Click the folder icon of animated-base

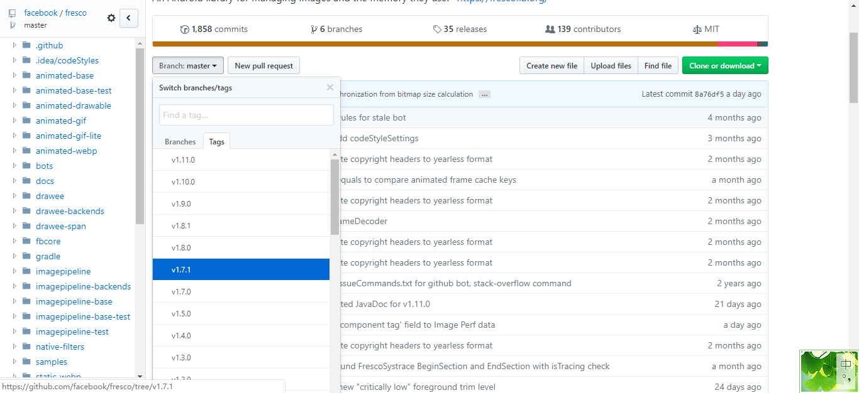pyautogui.click(x=26, y=75)
